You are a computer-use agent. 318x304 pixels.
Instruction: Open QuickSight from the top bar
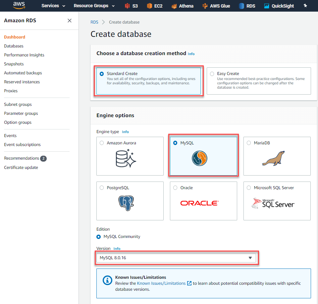pos(279,5)
